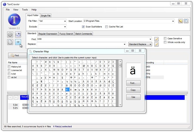Select the ¶ character in the map

[41, 81]
